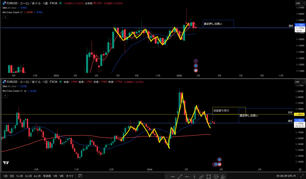Switch time range to 1日
The height and width of the screenshot is (179, 306).
point(6,176)
